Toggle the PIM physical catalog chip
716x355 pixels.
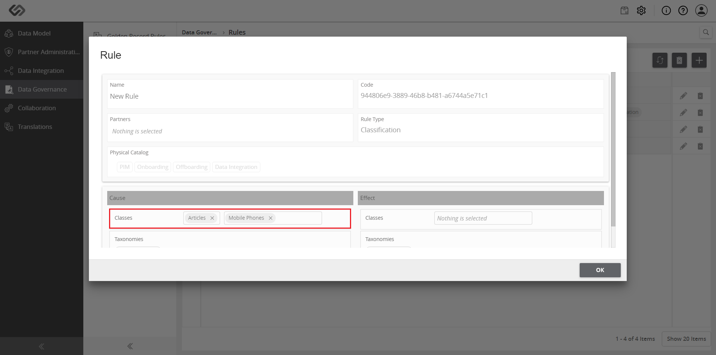coord(125,167)
